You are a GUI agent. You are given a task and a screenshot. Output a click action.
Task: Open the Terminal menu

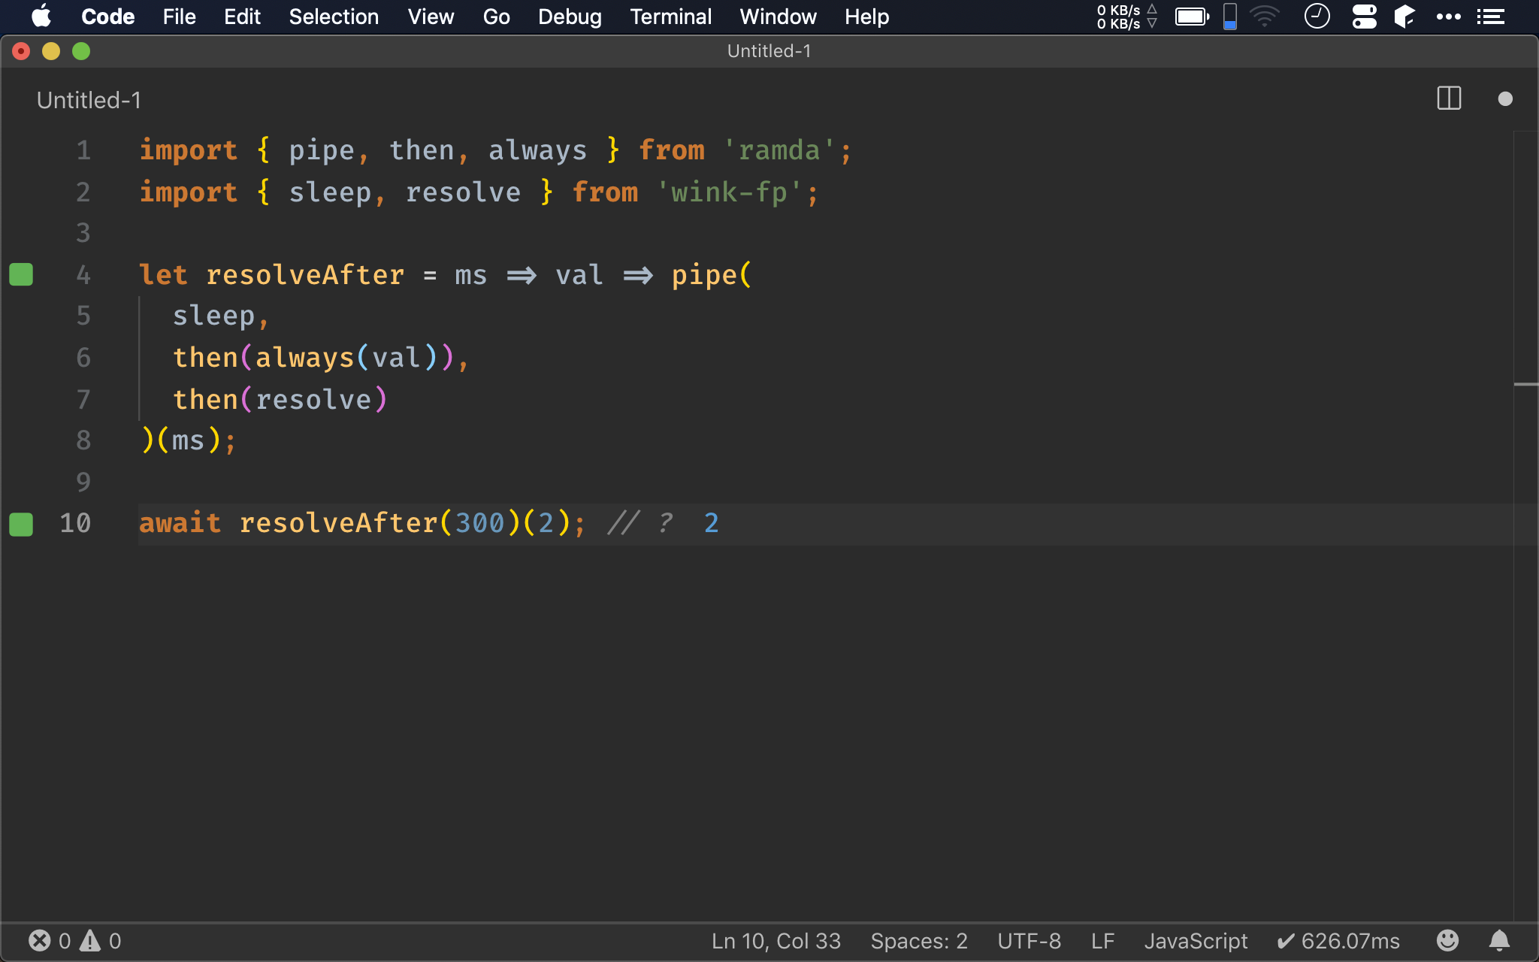pos(670,17)
